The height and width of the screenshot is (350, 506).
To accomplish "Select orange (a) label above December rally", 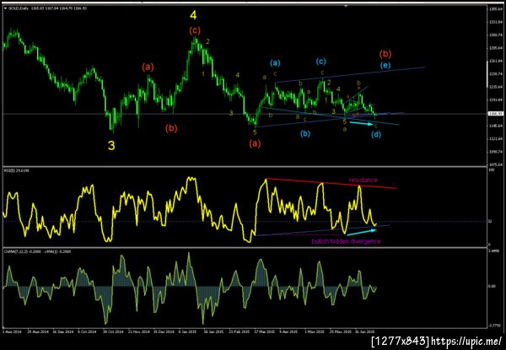I will [x=148, y=67].
